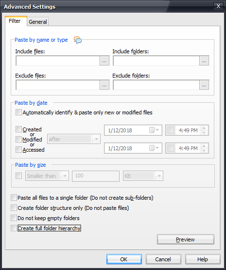Open calendar picker on first date field
This screenshot has height=270, width=226.
(154, 130)
